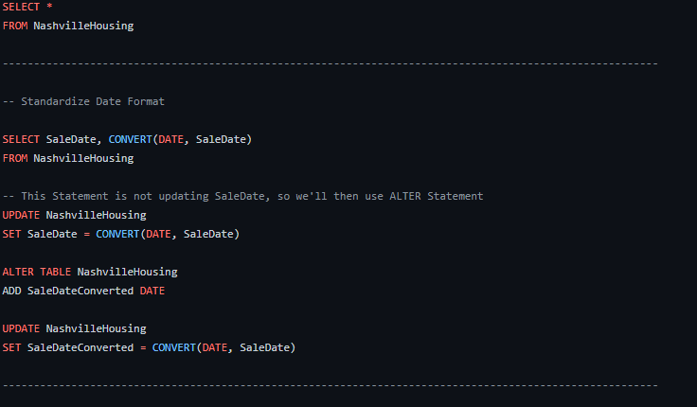697x407 pixels.
Task: Click NashvilleHousing in the first FROM line
Action: pos(83,26)
